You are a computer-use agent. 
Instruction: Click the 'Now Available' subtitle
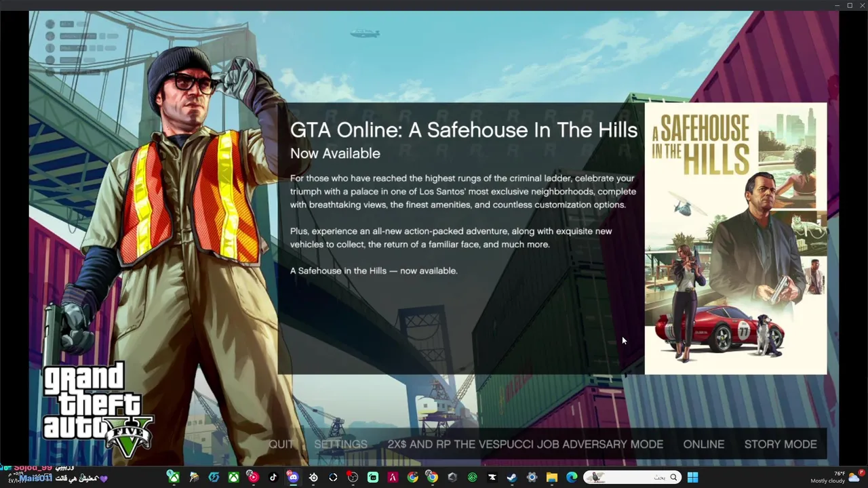tap(335, 154)
